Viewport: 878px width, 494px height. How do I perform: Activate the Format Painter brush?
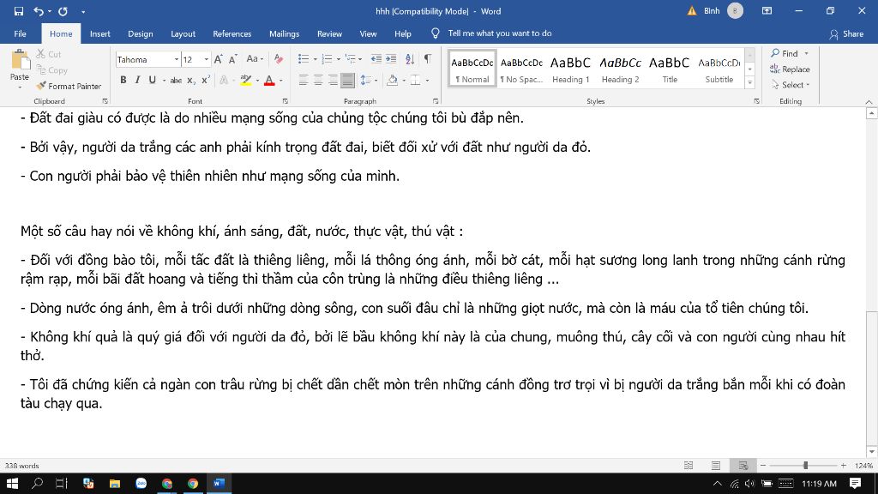(x=69, y=86)
